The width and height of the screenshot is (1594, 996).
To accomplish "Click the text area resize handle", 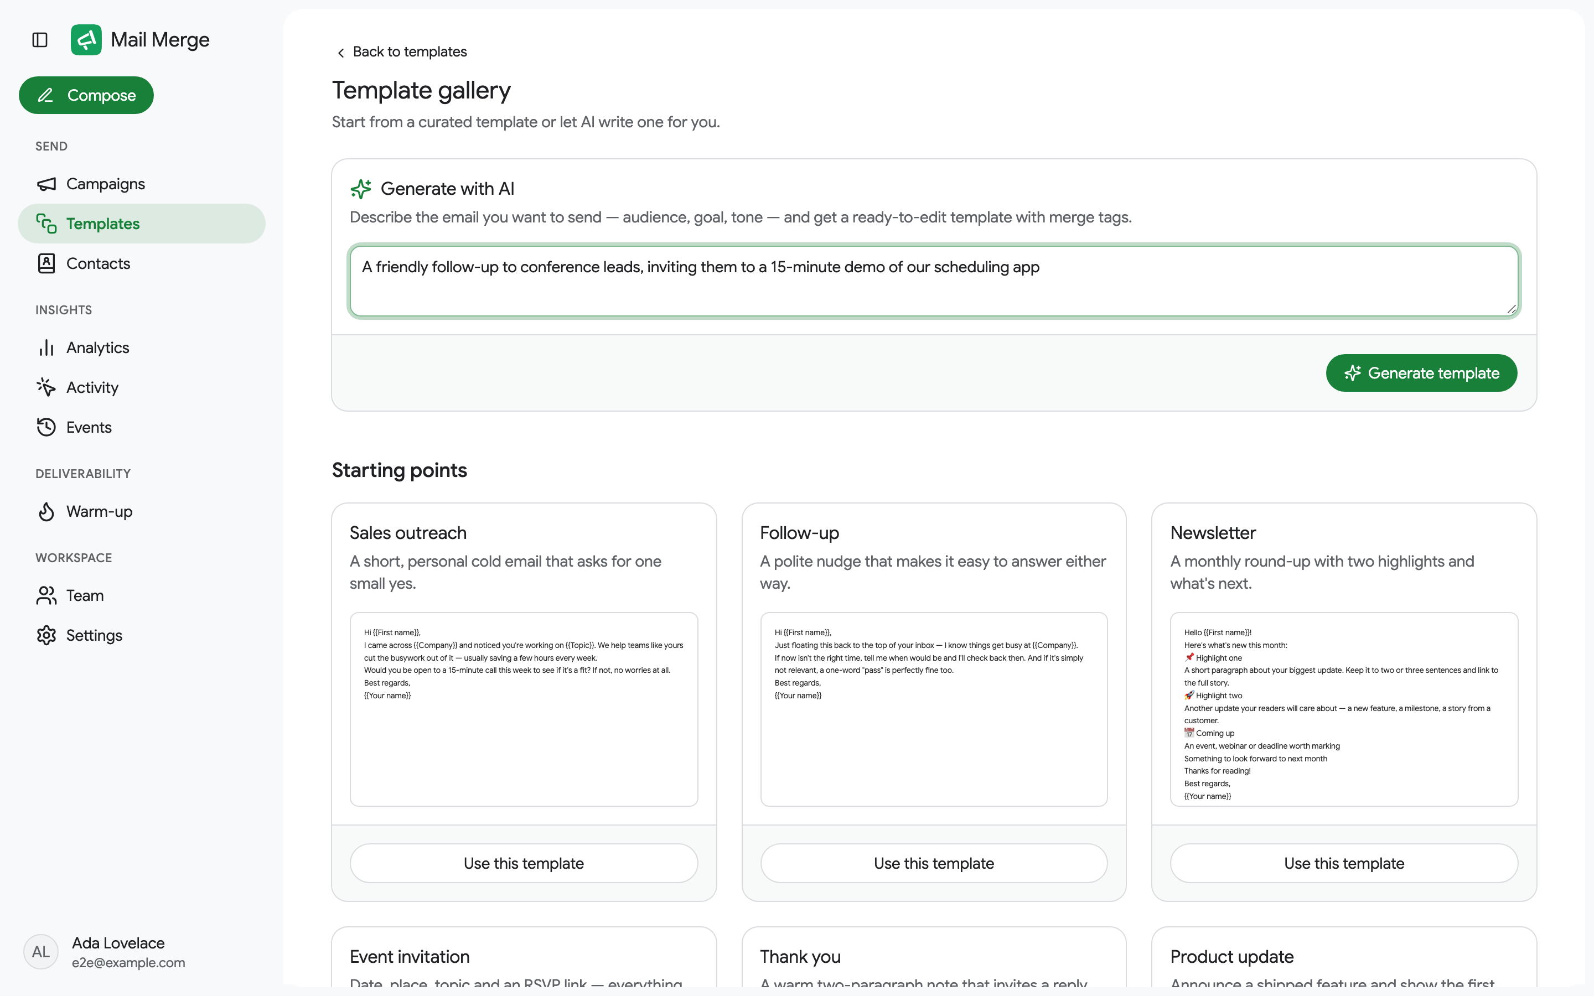I will [1512, 310].
